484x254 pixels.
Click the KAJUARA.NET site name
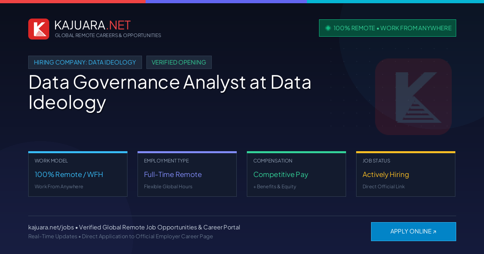point(92,25)
